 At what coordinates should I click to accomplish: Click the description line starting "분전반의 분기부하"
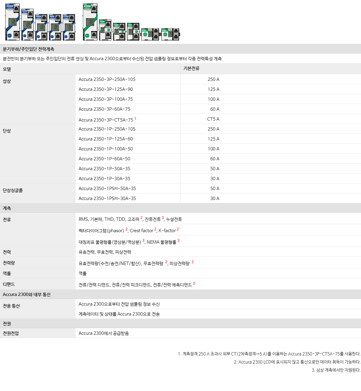pos(112,59)
